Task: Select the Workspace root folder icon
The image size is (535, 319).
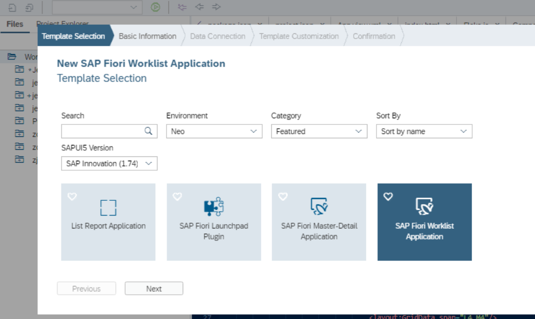Action: pyautogui.click(x=12, y=56)
